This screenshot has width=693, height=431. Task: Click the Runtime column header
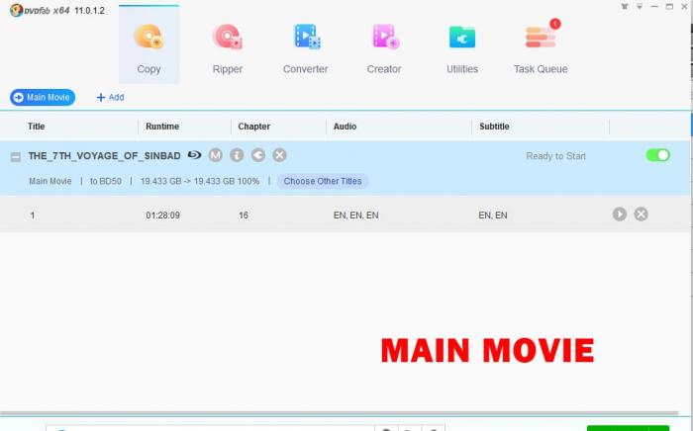click(162, 127)
